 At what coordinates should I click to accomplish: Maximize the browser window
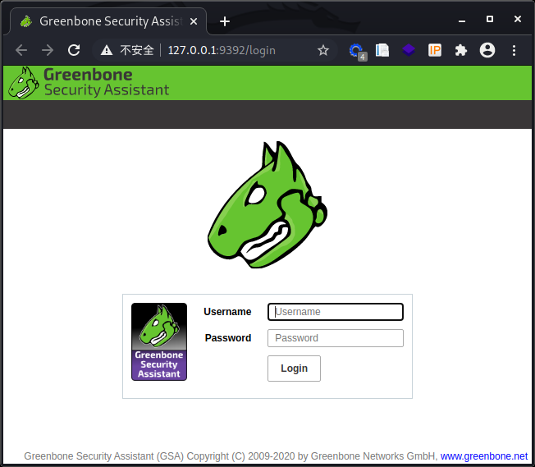click(x=490, y=19)
